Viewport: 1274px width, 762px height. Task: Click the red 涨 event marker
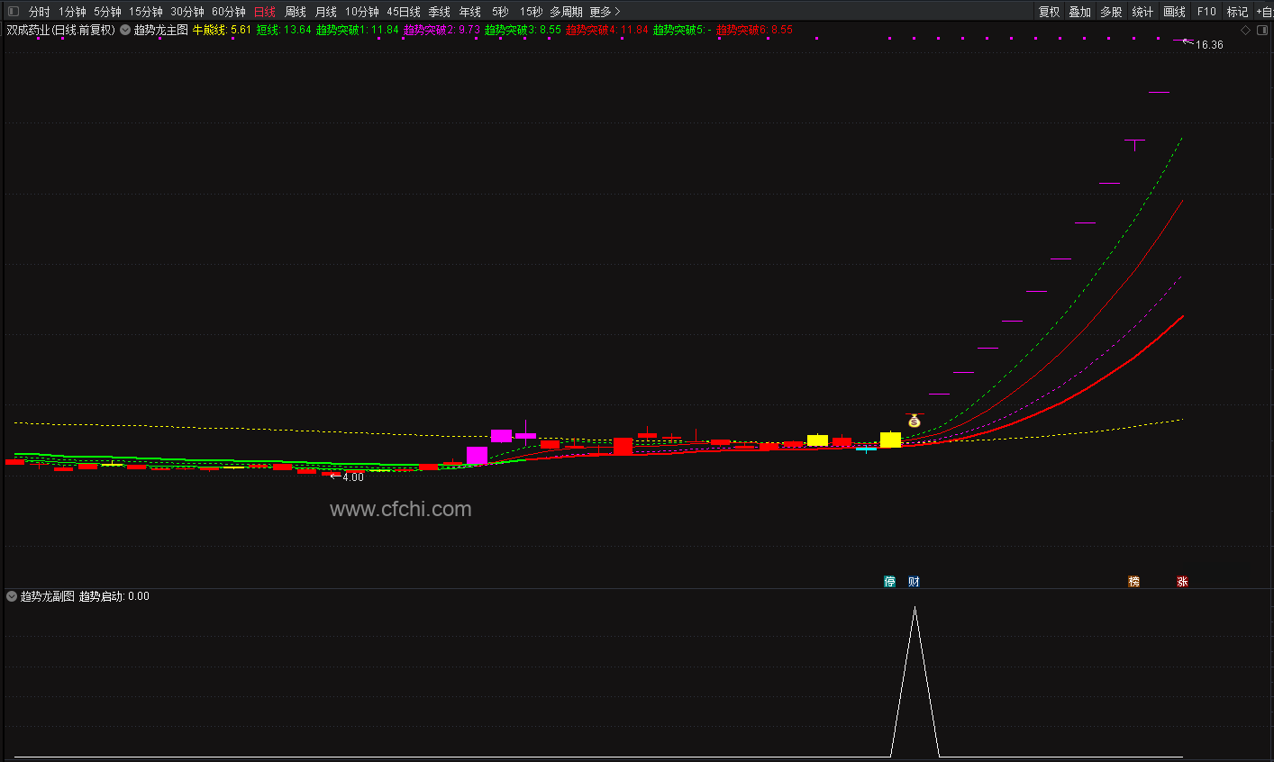1182,582
